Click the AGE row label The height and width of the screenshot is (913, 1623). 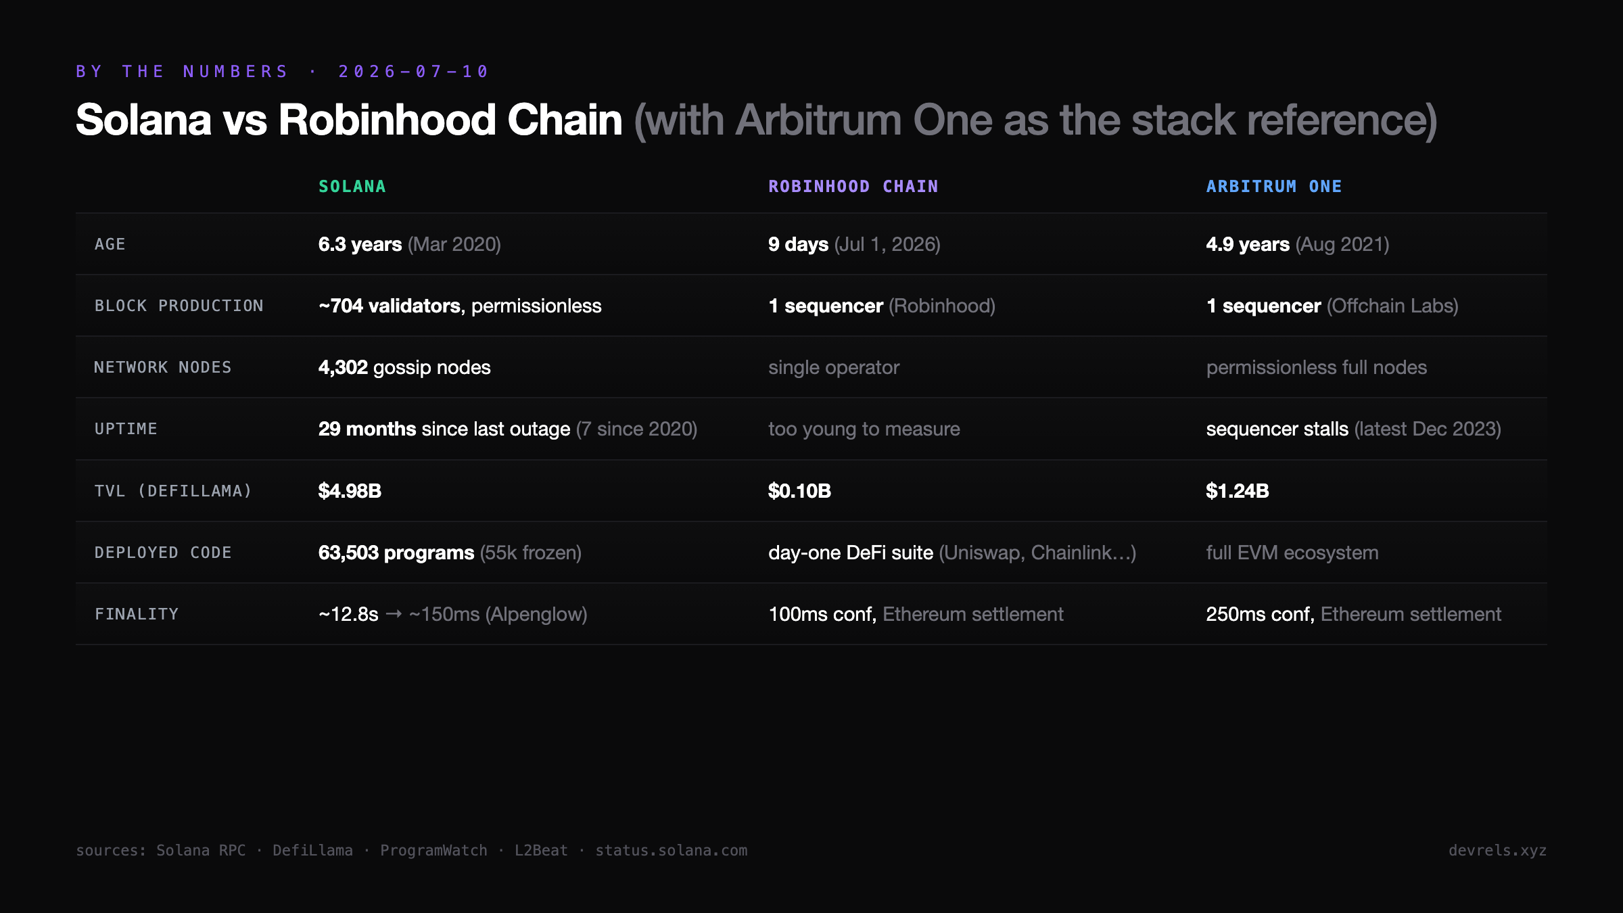pyautogui.click(x=110, y=244)
